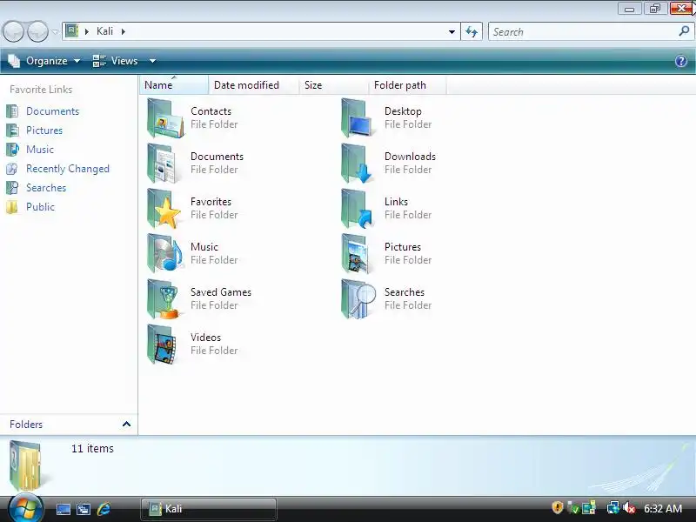696x522 pixels.
Task: Sort by Folder path column header
Action: tap(407, 84)
